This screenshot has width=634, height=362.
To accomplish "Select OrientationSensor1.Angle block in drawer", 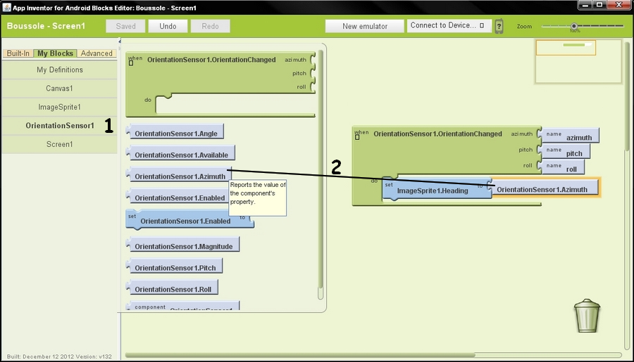I will click(175, 132).
